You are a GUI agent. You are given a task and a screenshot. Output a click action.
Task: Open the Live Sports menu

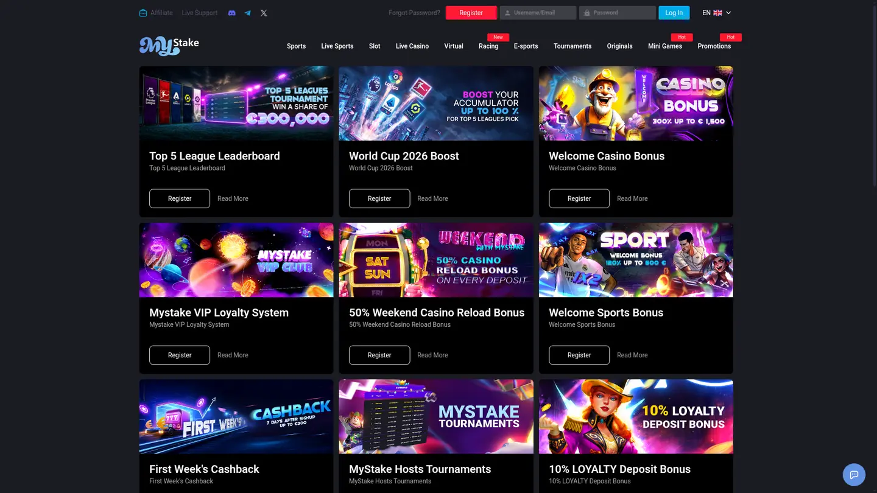(337, 46)
